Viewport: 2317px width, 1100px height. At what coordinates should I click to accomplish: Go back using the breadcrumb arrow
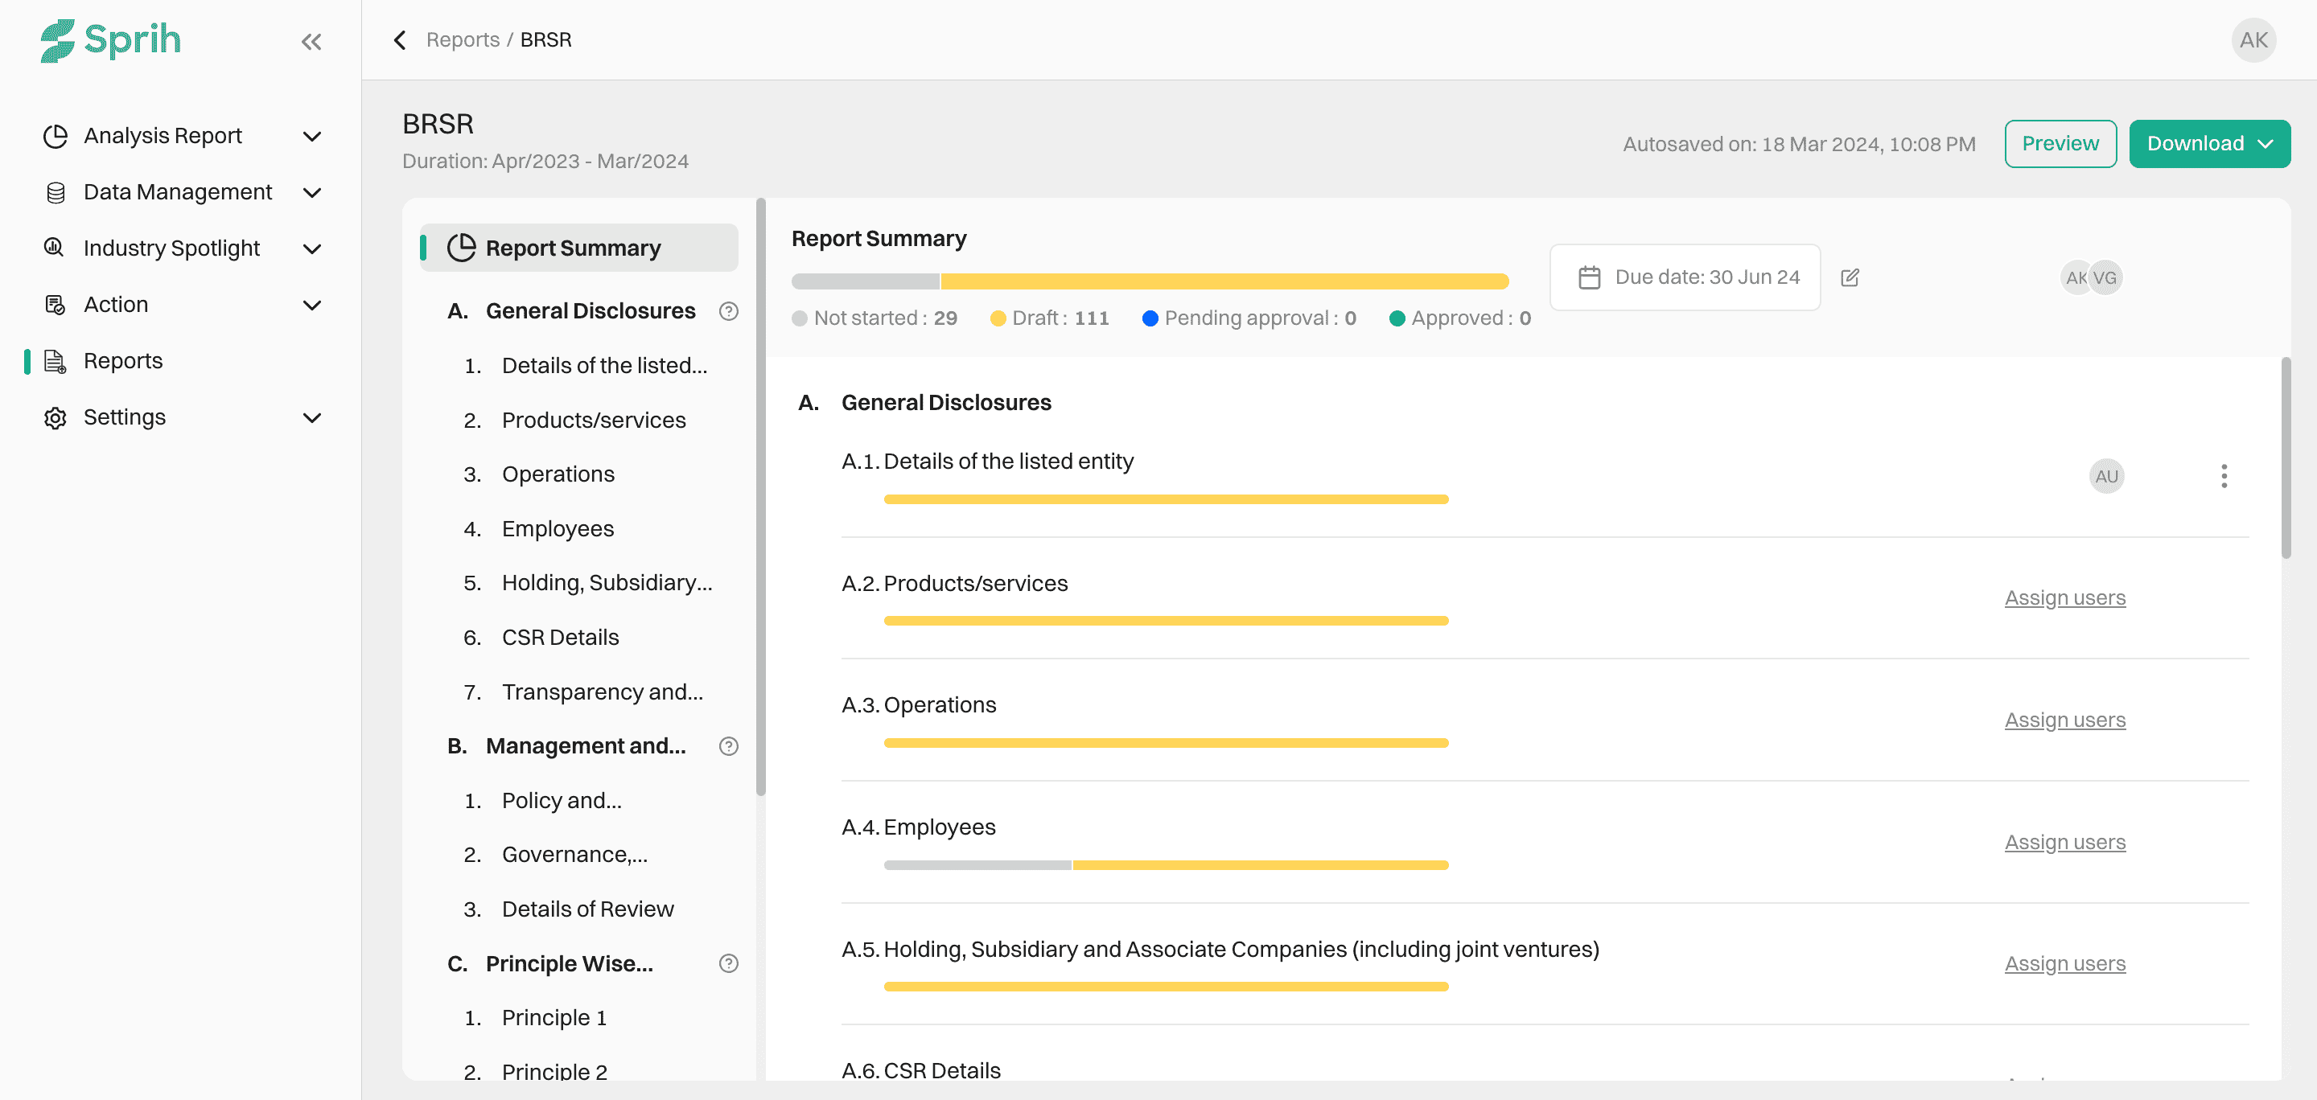click(401, 40)
